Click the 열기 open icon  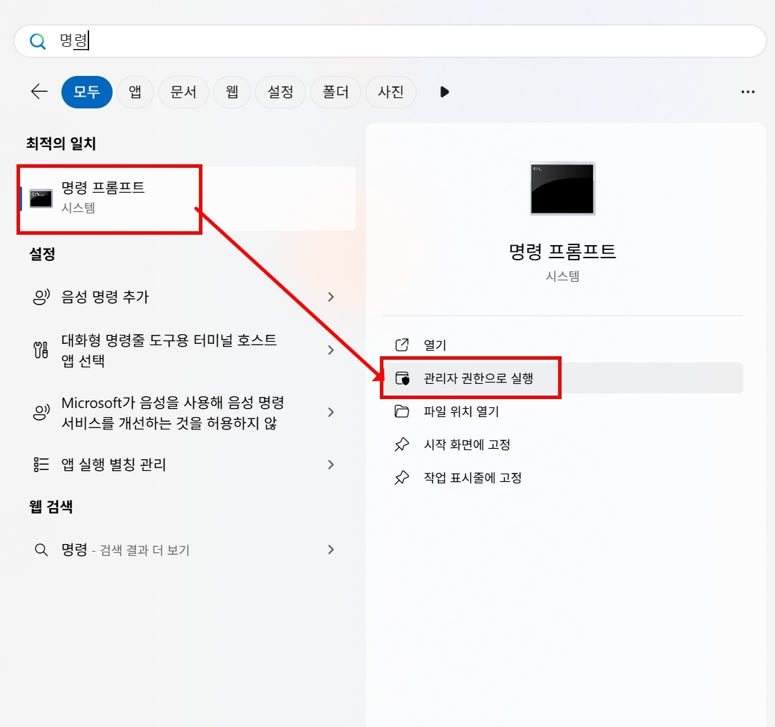point(401,345)
